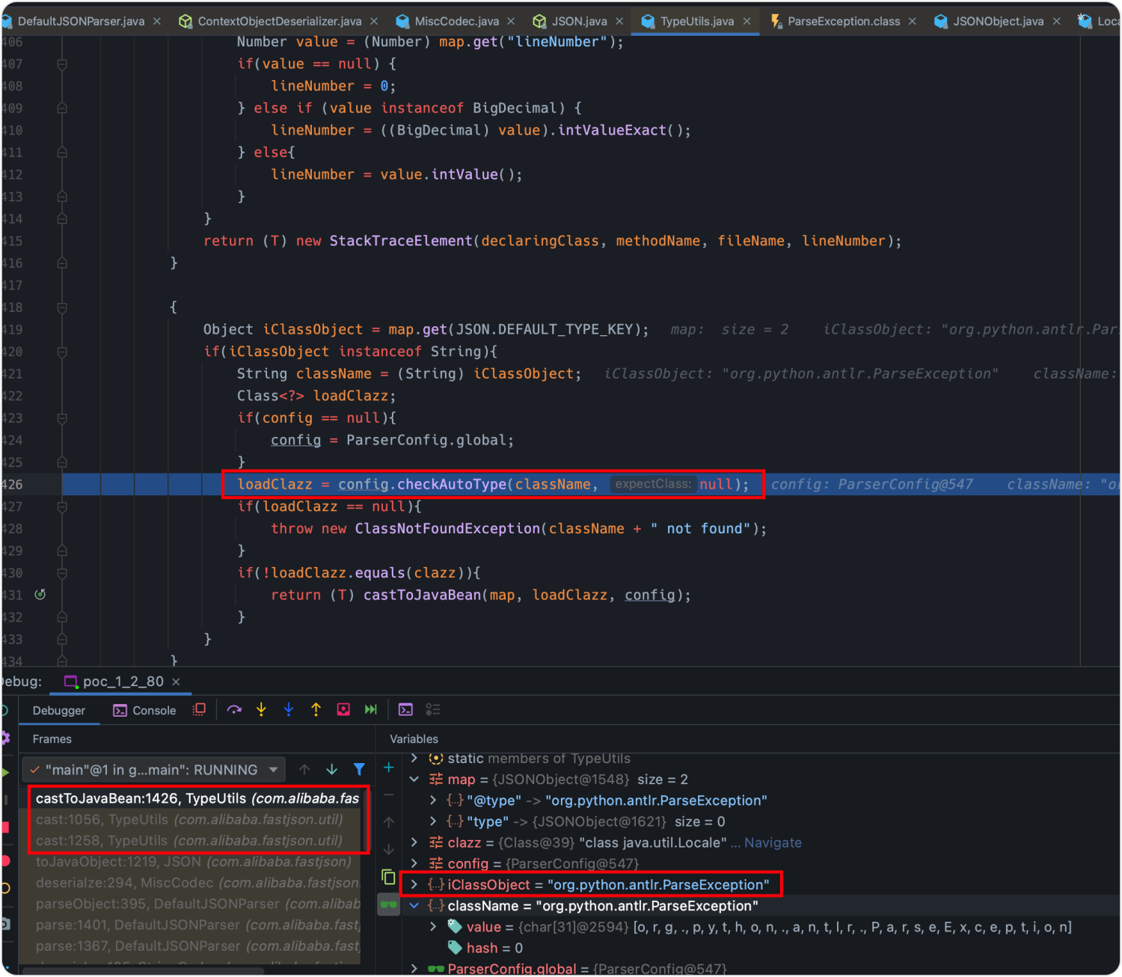
Task: Collapse the className variable node
Action: (414, 906)
